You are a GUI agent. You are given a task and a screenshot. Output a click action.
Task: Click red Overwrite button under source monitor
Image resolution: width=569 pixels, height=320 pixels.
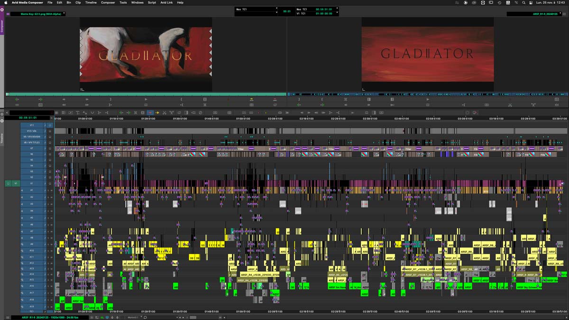(x=275, y=99)
